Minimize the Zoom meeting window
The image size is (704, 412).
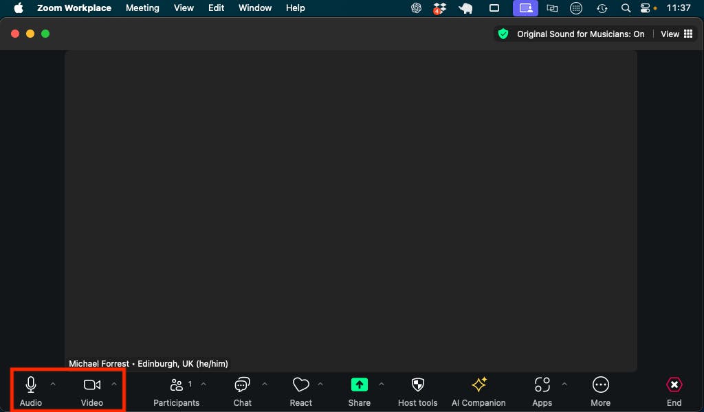coord(30,34)
